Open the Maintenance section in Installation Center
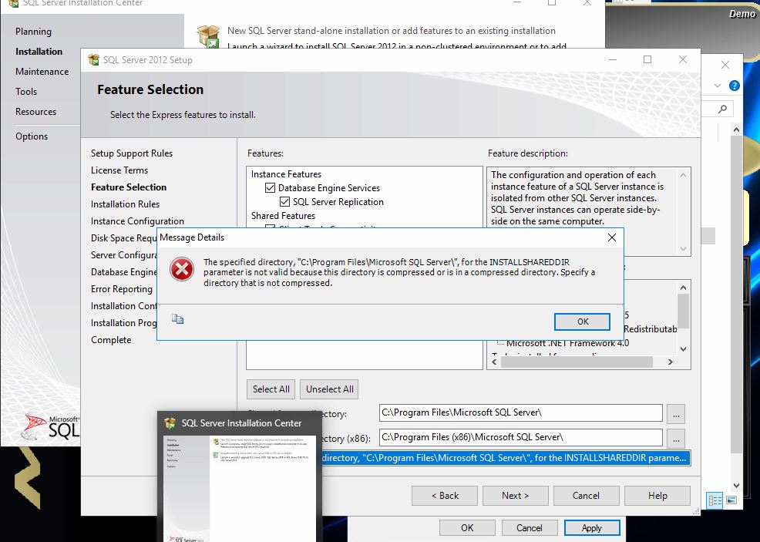This screenshot has height=542, width=760. [x=42, y=72]
